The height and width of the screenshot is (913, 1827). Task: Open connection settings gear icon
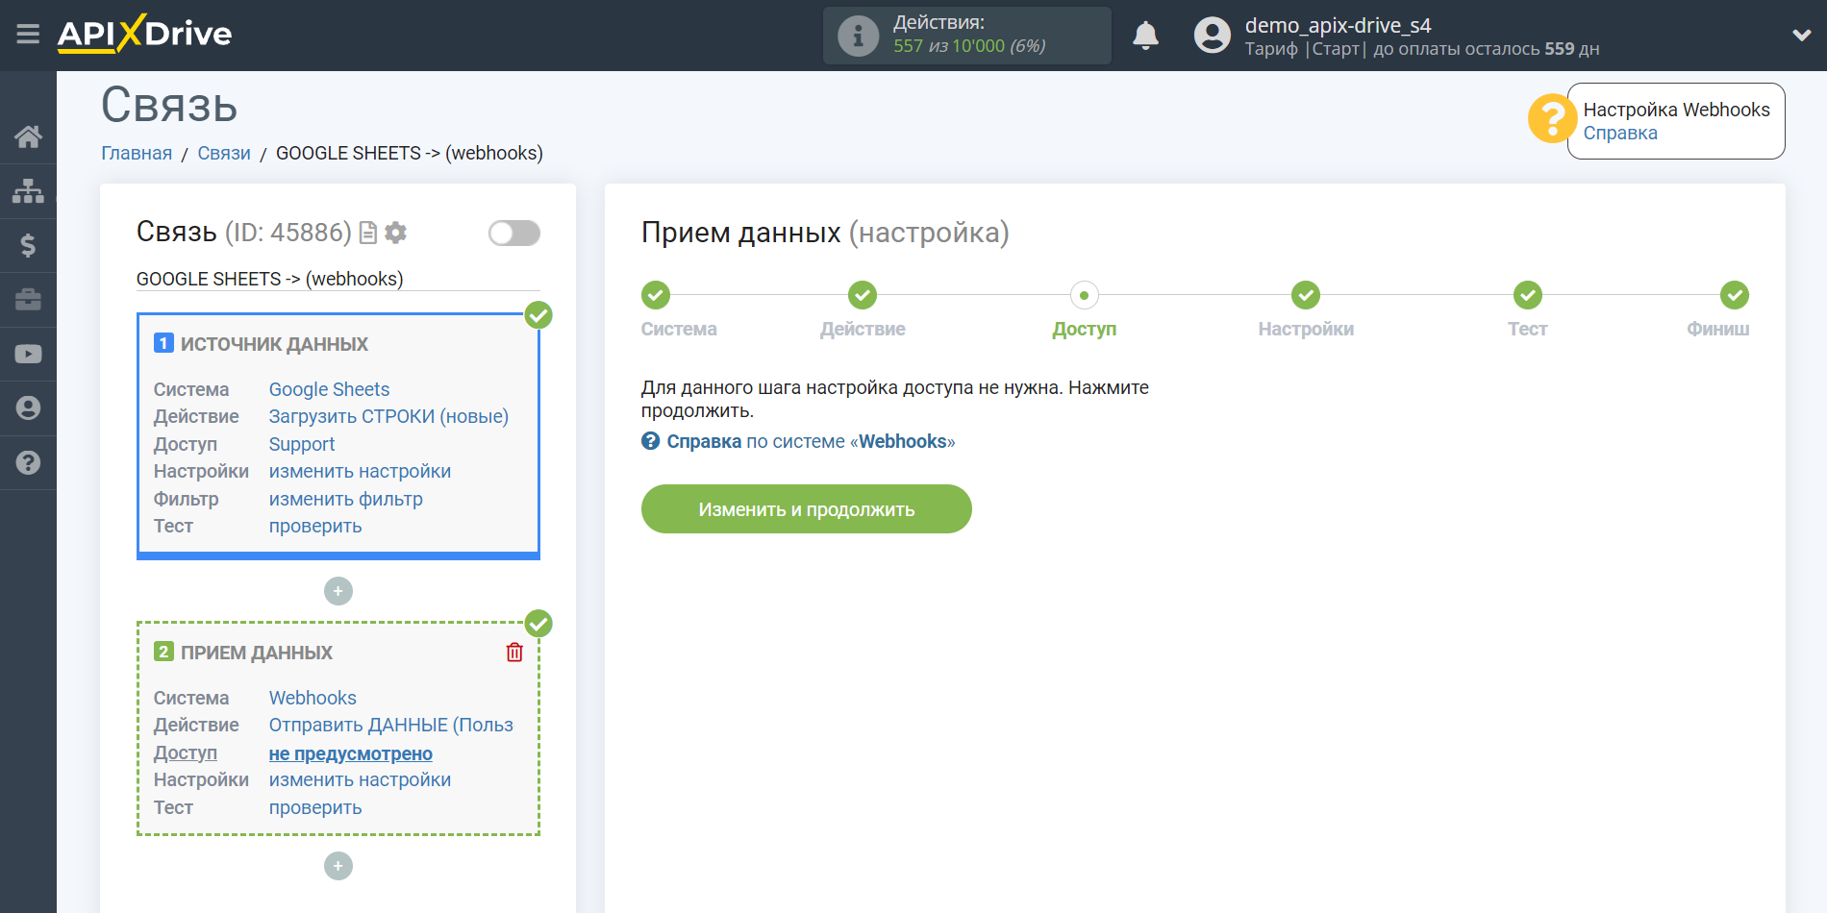tap(395, 233)
